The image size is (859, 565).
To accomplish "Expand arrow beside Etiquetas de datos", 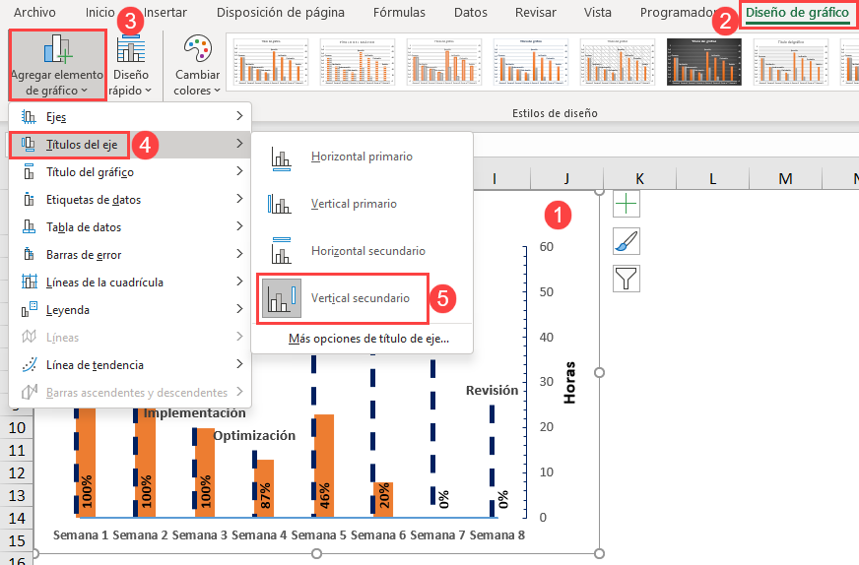I will pyautogui.click(x=239, y=199).
